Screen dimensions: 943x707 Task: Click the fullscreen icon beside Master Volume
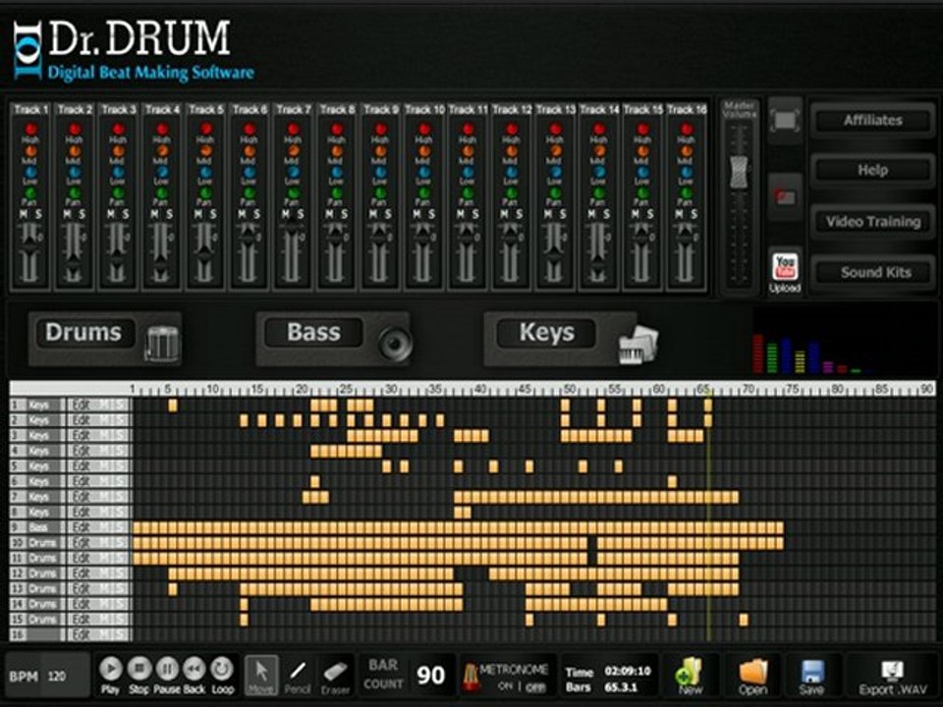(786, 120)
